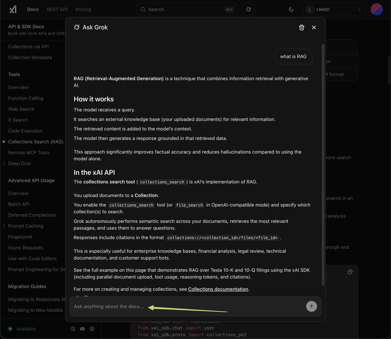Open Collections via API page
The width and height of the screenshot is (391, 339).
coord(28,47)
